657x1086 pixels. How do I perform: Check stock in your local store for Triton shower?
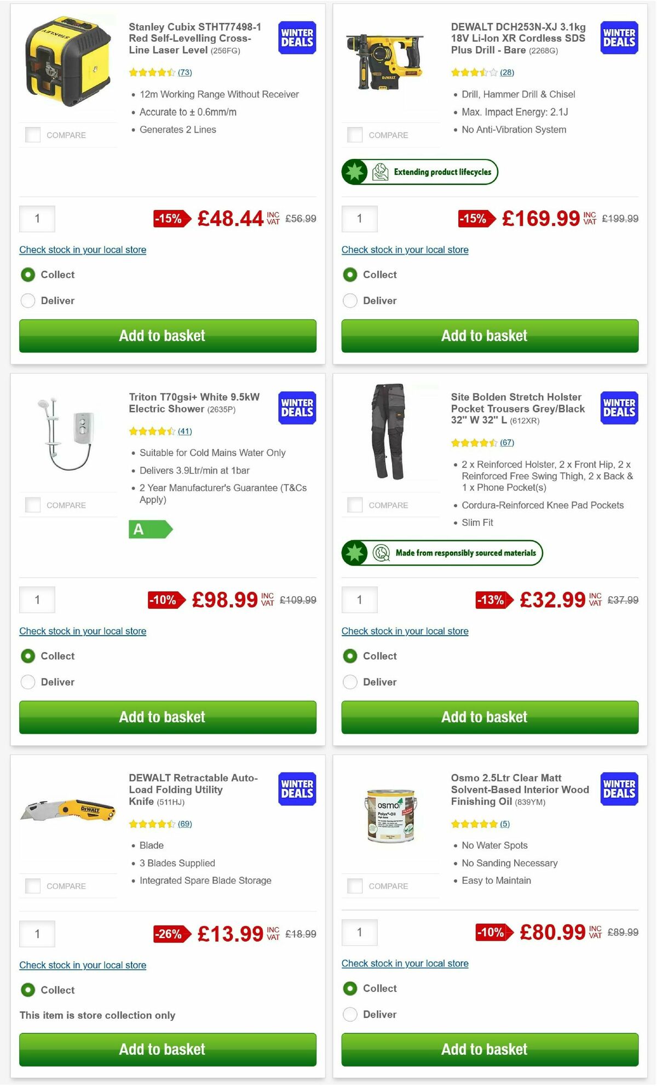pyautogui.click(x=83, y=631)
